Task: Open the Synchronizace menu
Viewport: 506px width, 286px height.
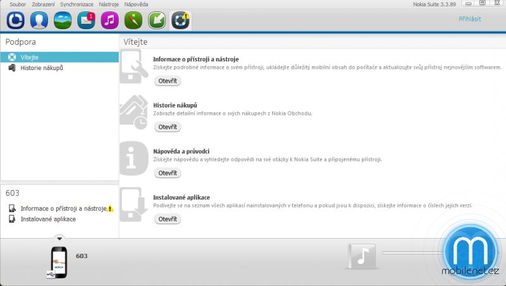Action: pyautogui.click(x=77, y=4)
